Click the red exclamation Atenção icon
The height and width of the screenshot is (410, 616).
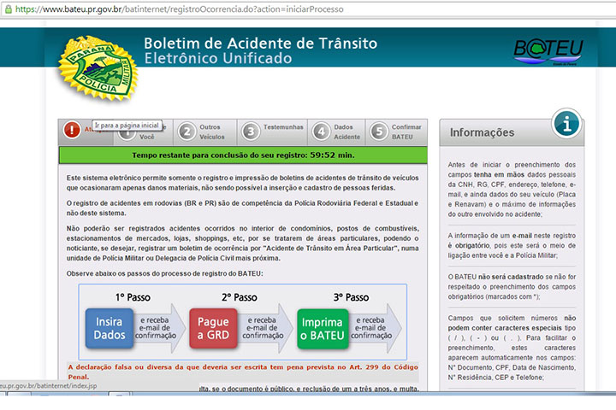point(72,131)
